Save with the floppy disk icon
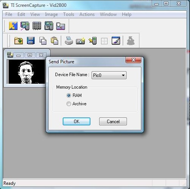 pyautogui.click(x=31, y=41)
